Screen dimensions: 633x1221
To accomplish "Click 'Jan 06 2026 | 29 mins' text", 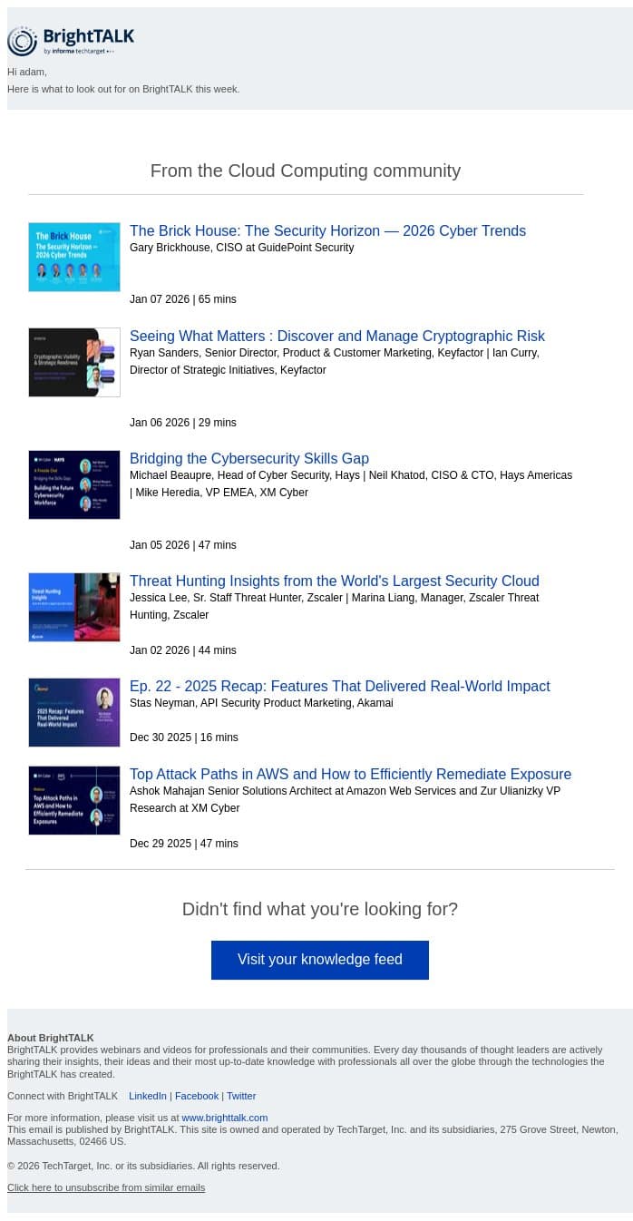I will point(183,423).
